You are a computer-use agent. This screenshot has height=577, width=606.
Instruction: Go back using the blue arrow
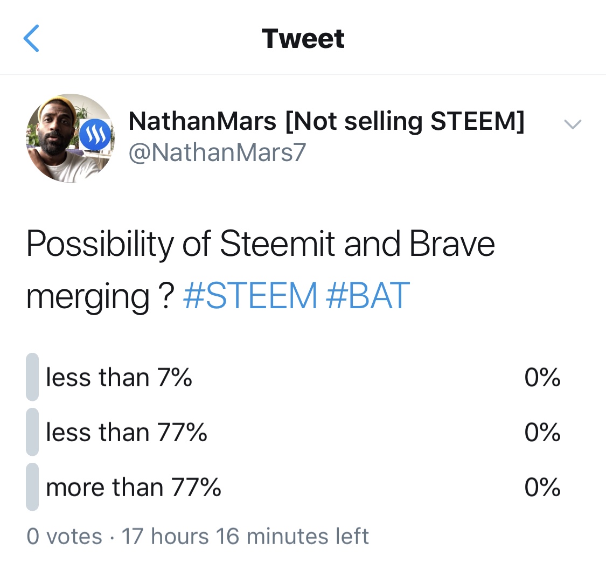(31, 38)
